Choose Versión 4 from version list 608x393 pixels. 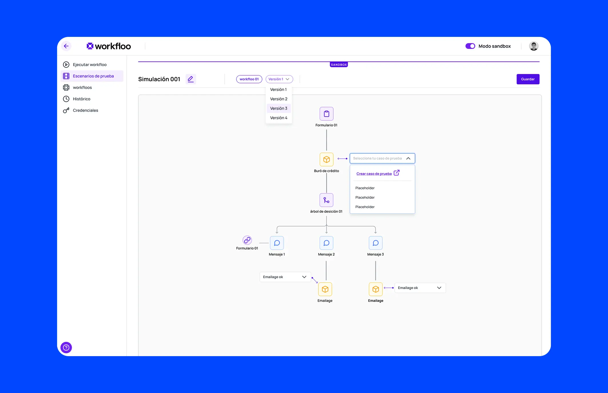coord(278,118)
